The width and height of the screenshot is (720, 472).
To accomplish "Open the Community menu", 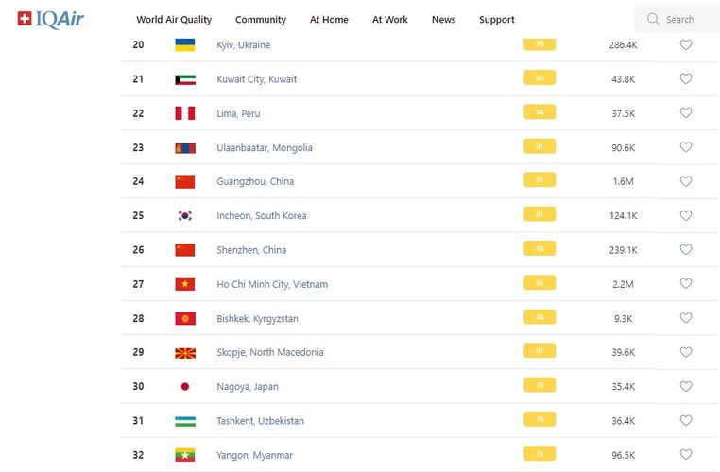I will pyautogui.click(x=261, y=20).
